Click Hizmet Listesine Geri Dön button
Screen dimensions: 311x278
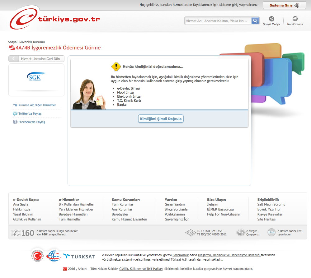click(x=36, y=59)
